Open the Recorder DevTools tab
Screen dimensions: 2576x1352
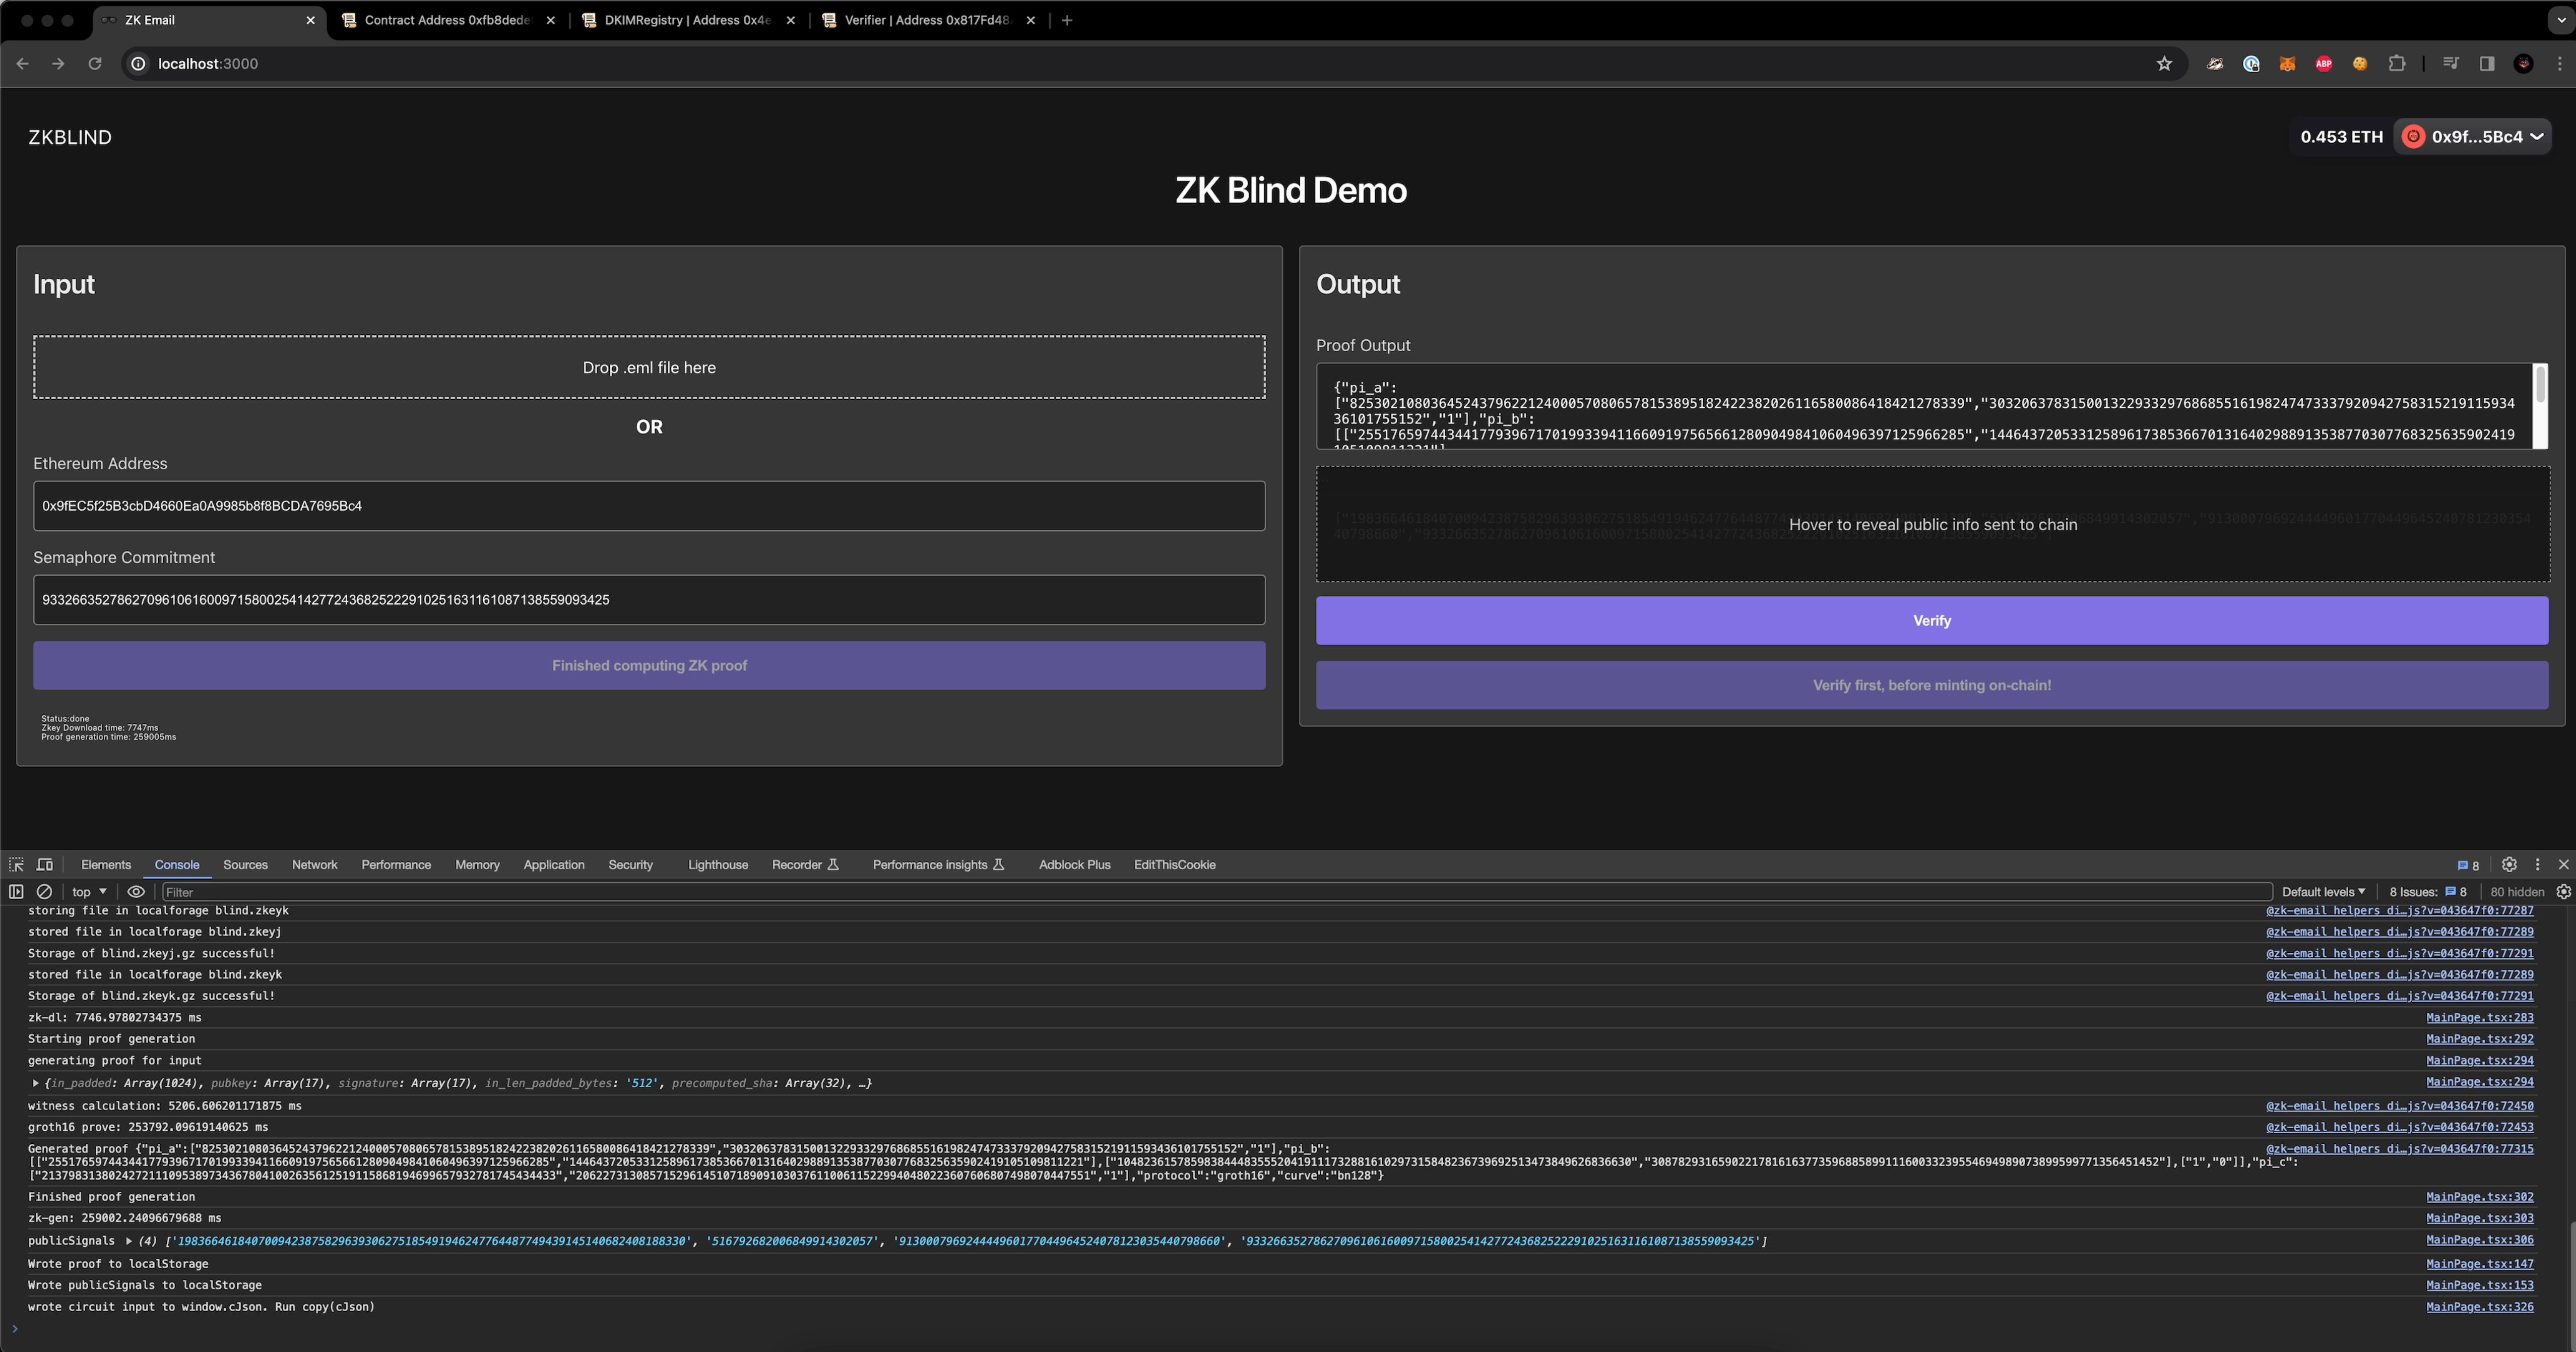(805, 865)
